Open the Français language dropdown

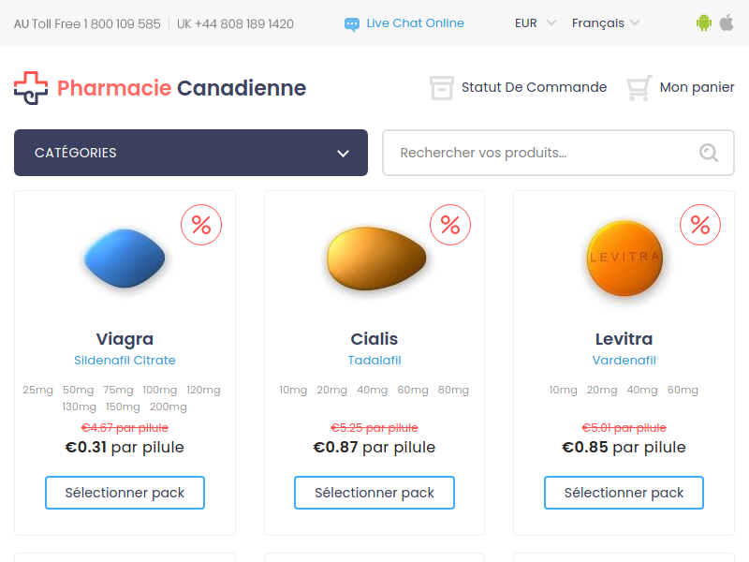[x=606, y=22]
